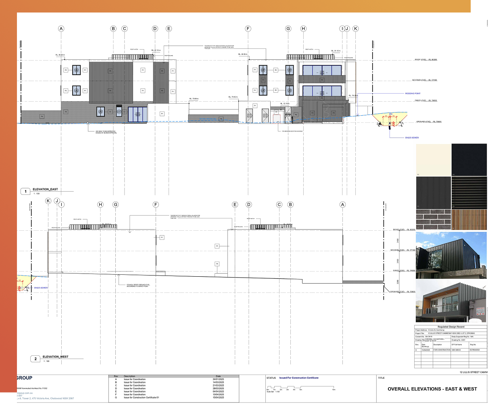Click the blue RODDING POINT annotation
This screenshot has height=405, width=488.
coord(413,94)
